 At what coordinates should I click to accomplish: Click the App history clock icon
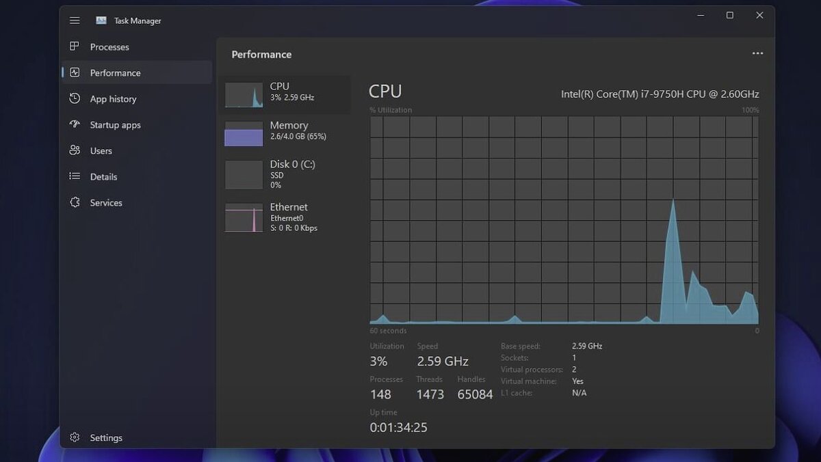pyautogui.click(x=75, y=98)
